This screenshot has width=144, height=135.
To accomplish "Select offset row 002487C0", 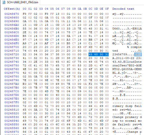I will coord(12,91).
